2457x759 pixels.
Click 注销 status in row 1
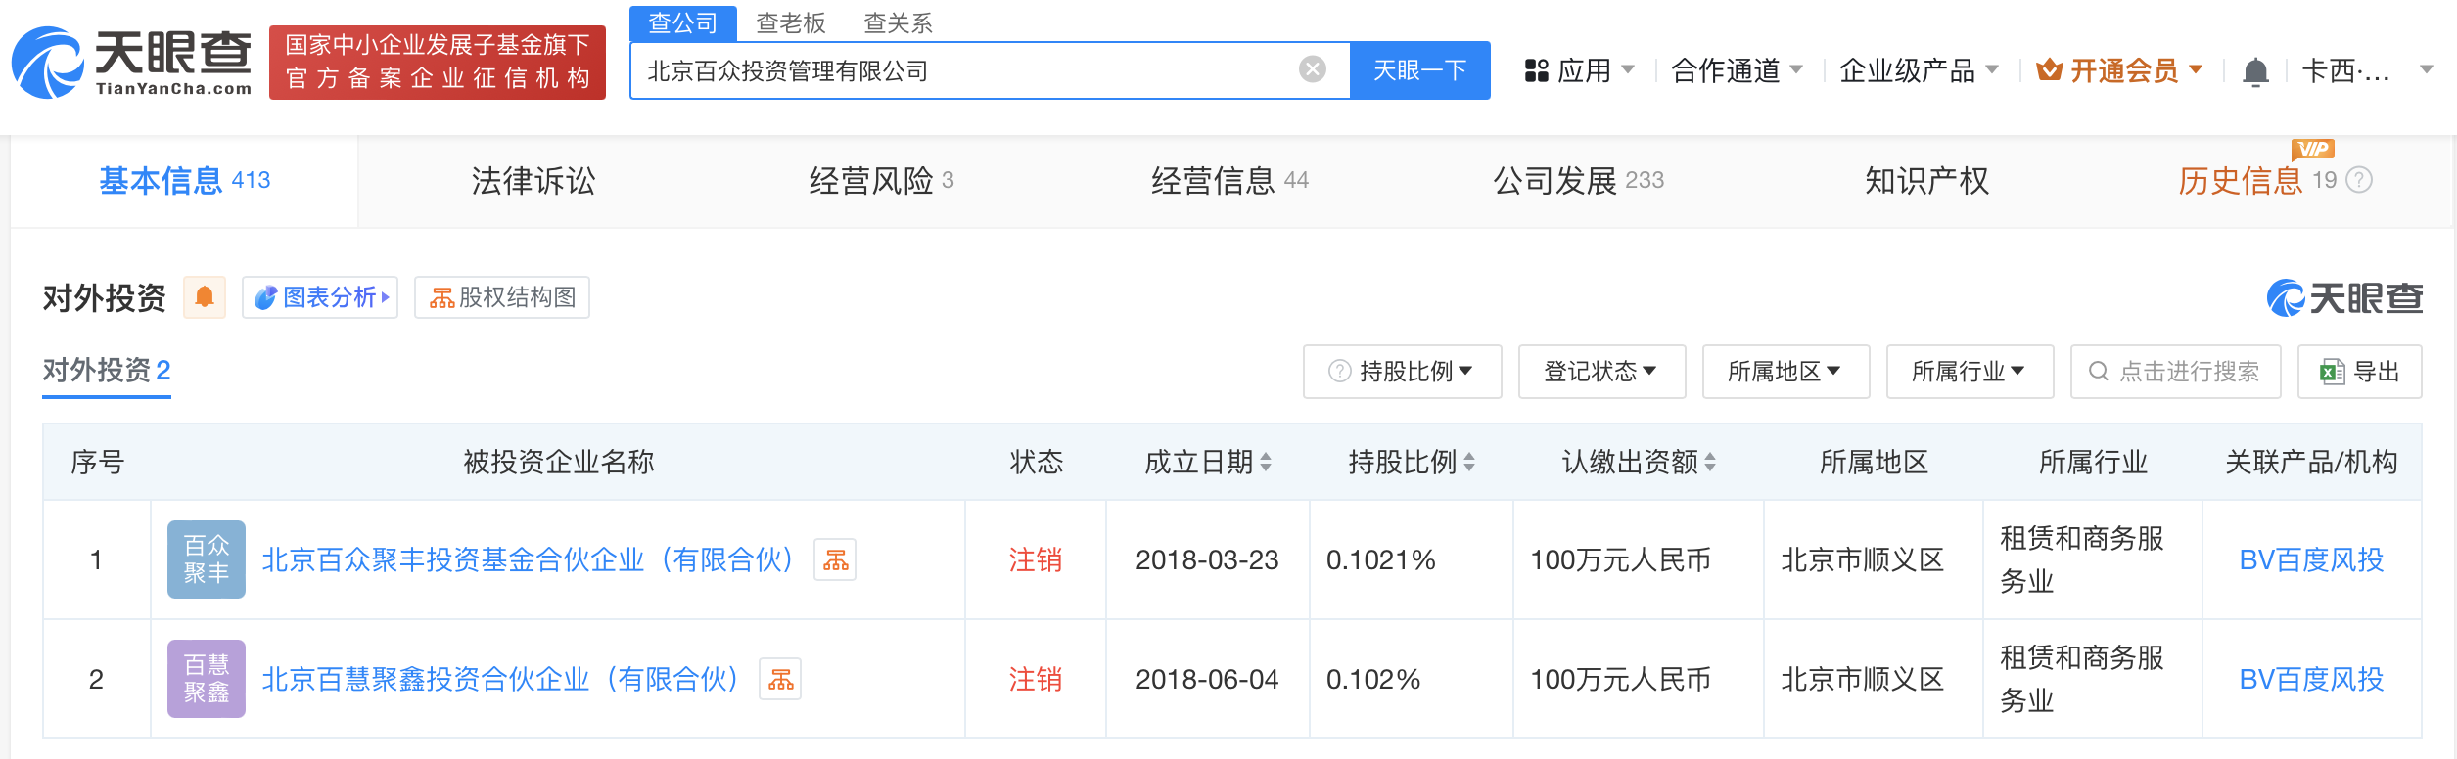pos(1036,559)
